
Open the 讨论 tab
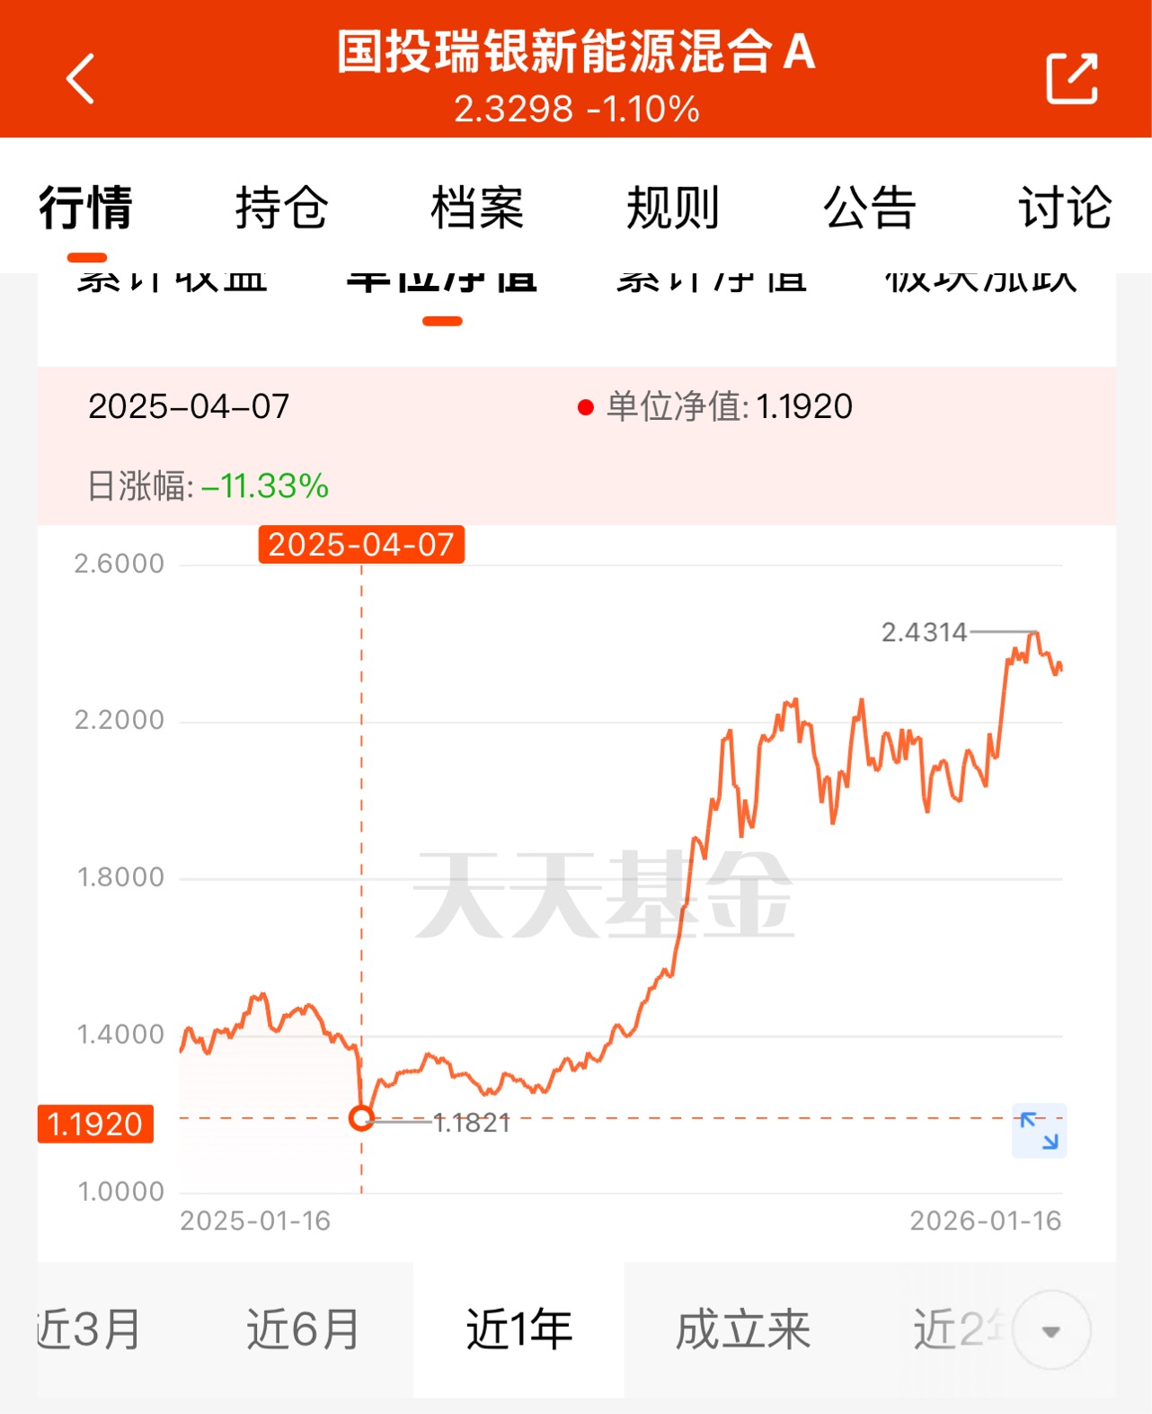pos(1065,208)
